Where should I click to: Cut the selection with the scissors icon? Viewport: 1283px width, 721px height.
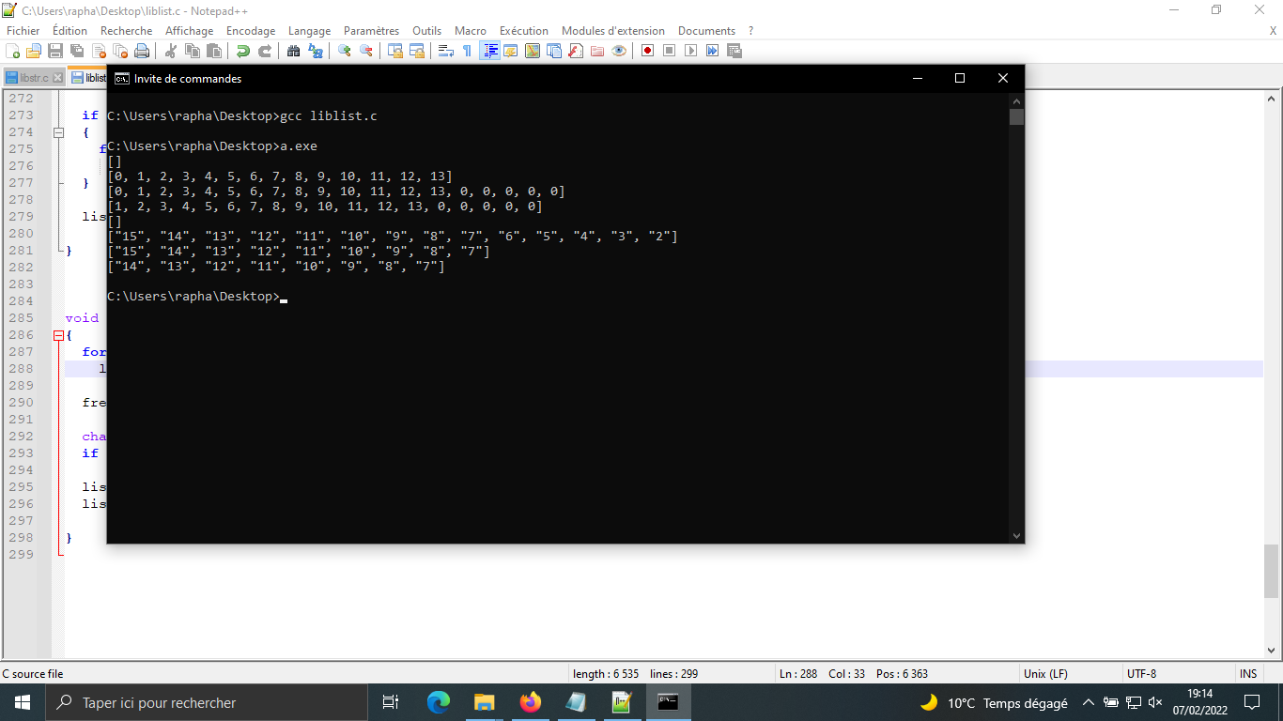point(171,51)
